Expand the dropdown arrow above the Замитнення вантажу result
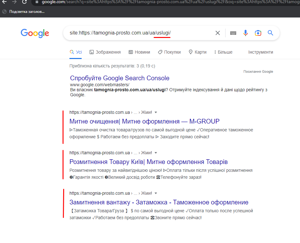300x243 pixels. pos(156,193)
